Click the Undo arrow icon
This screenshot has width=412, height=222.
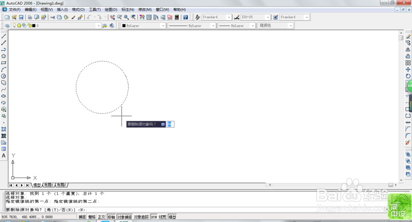pos(89,17)
